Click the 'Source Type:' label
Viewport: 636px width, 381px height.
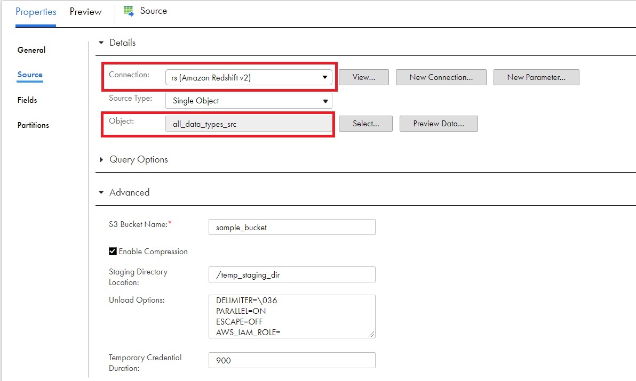(130, 99)
